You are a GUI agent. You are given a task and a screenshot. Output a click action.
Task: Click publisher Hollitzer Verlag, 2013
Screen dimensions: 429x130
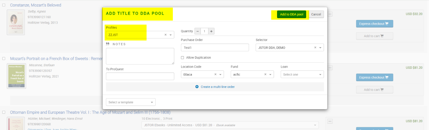click(x=43, y=22)
